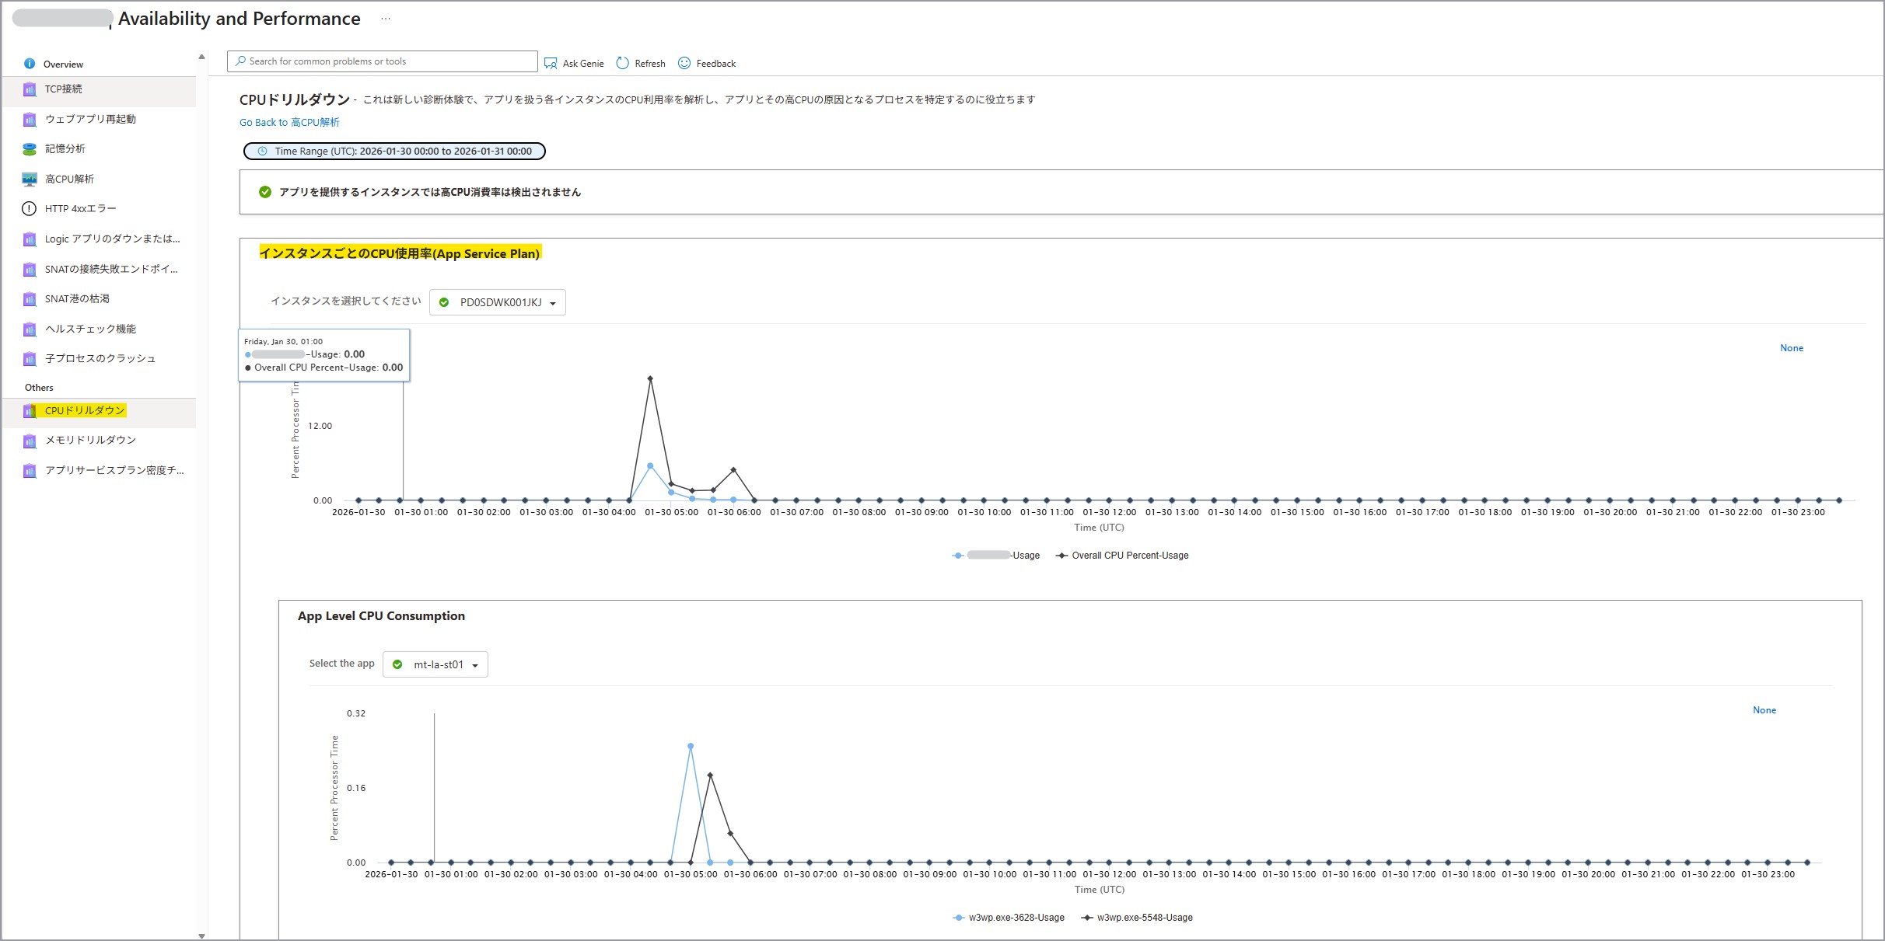Open the 記憶分析 database icon item
Screen dimensions: 1885x941
30,148
